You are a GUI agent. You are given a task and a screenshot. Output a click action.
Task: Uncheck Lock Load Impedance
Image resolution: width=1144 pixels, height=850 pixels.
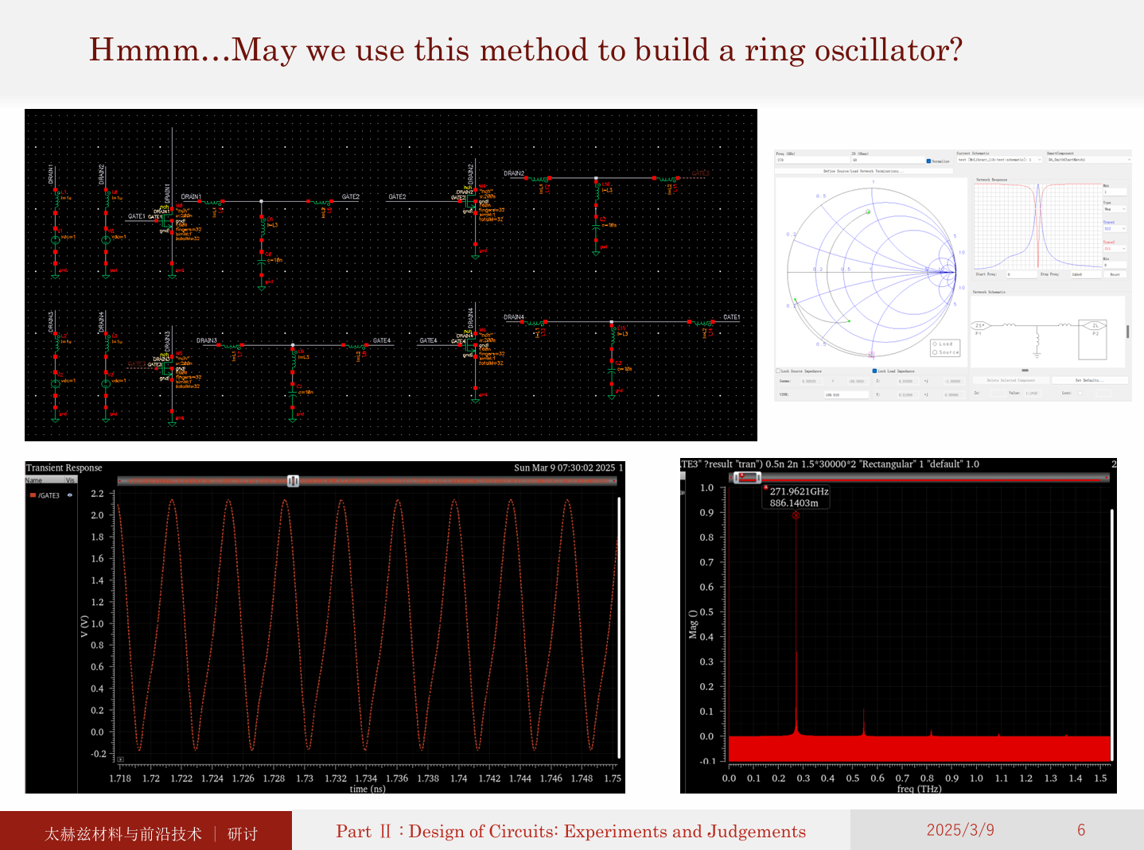click(874, 371)
